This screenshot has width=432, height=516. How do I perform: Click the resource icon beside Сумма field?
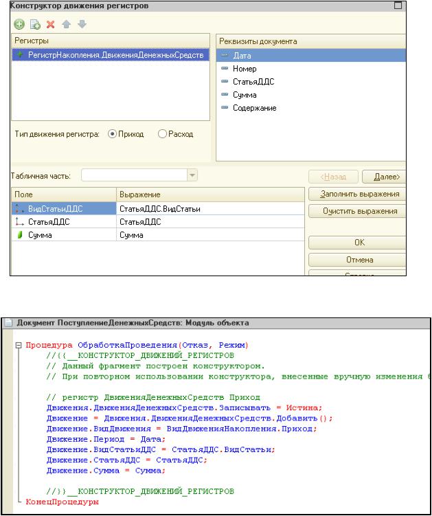click(x=20, y=235)
